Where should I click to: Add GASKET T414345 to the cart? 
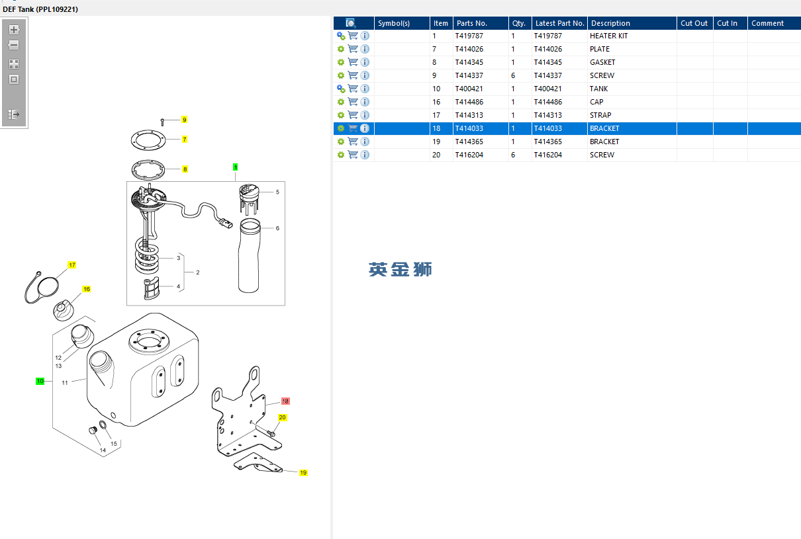(x=353, y=62)
